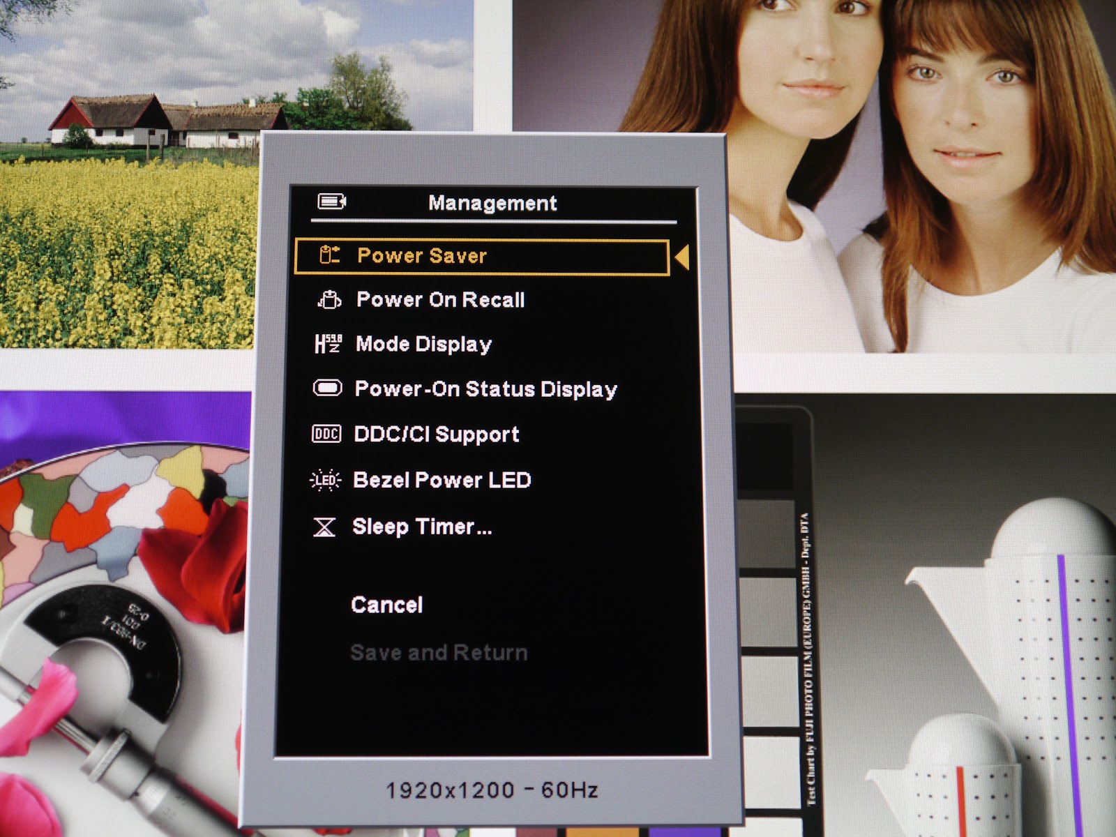This screenshot has height=837, width=1116.
Task: Select the Power On Recall option
Action: point(441,300)
